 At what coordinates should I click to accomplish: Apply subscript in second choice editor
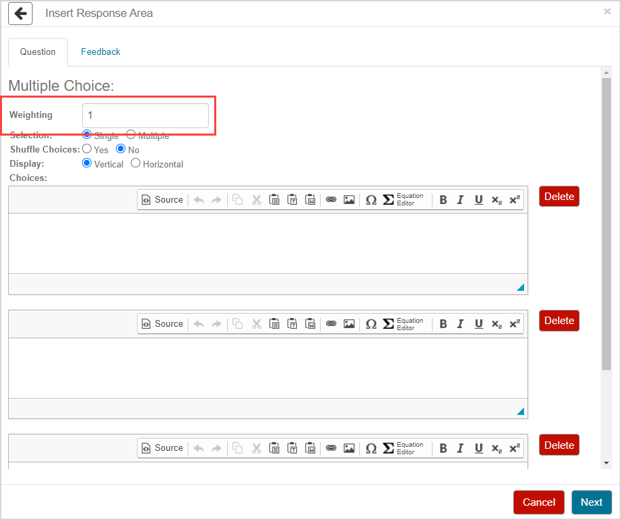pyautogui.click(x=496, y=324)
